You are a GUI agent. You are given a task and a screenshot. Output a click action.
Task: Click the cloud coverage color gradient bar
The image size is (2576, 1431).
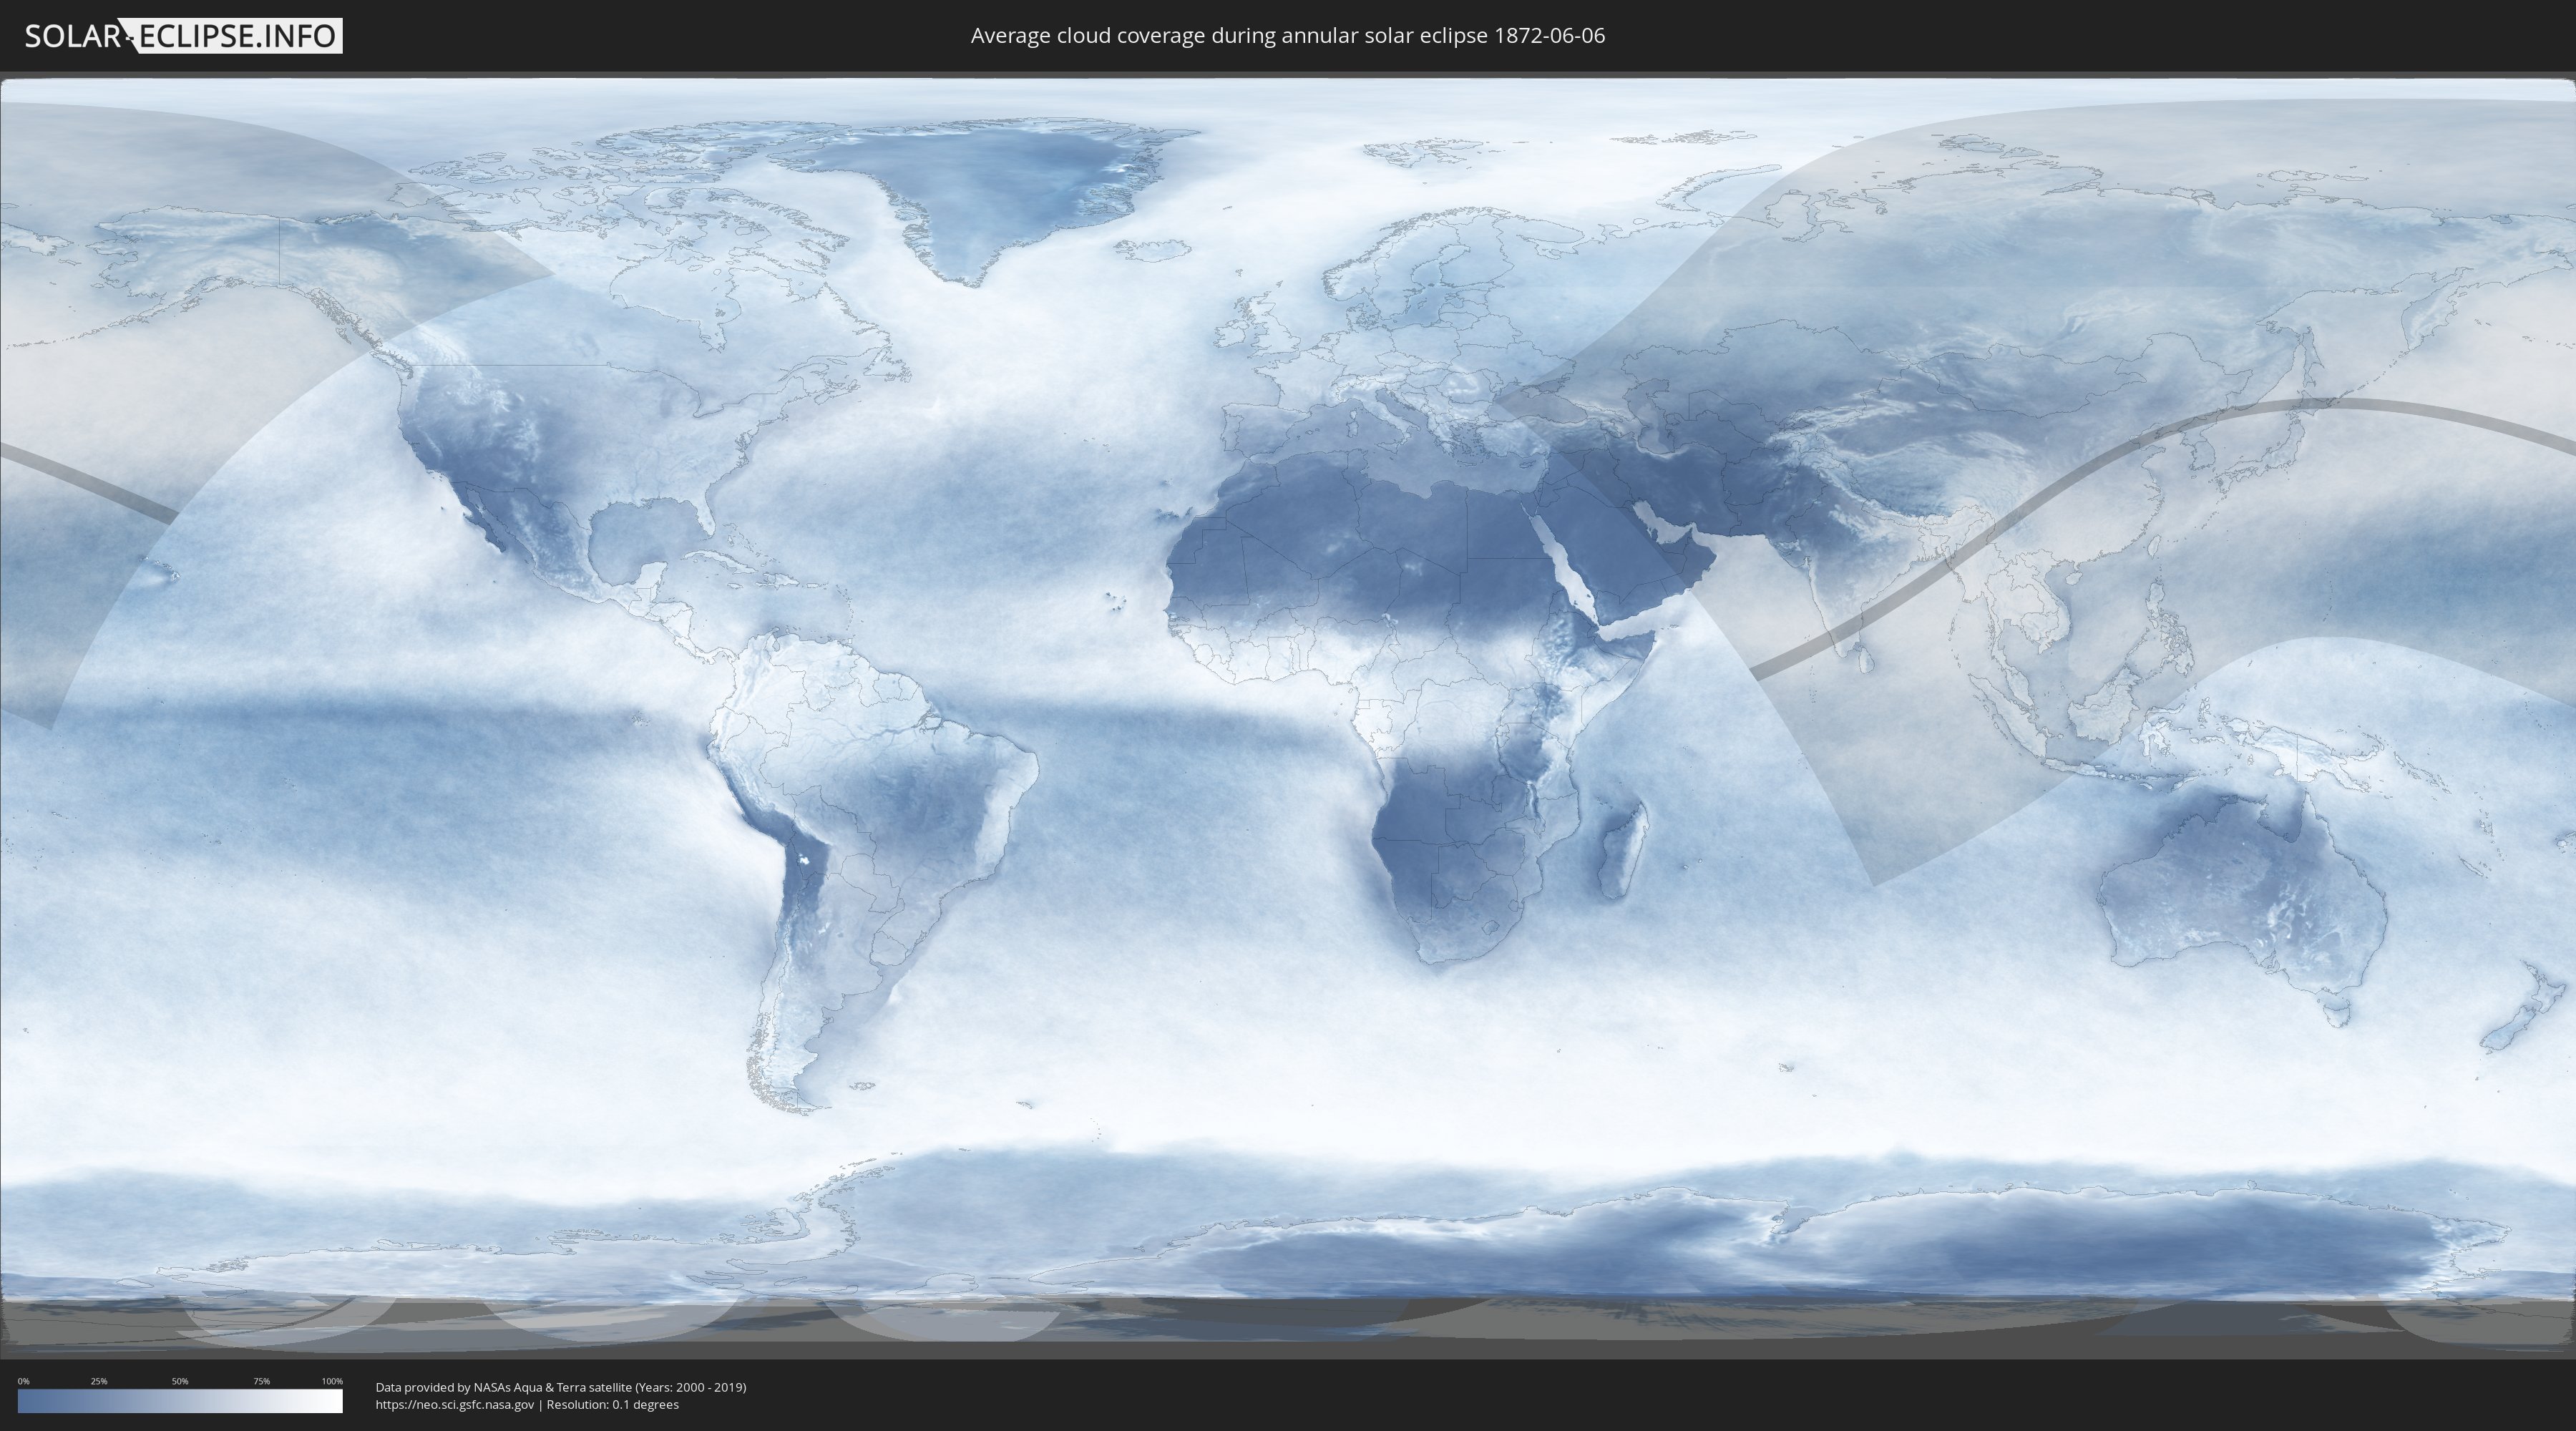[180, 1400]
